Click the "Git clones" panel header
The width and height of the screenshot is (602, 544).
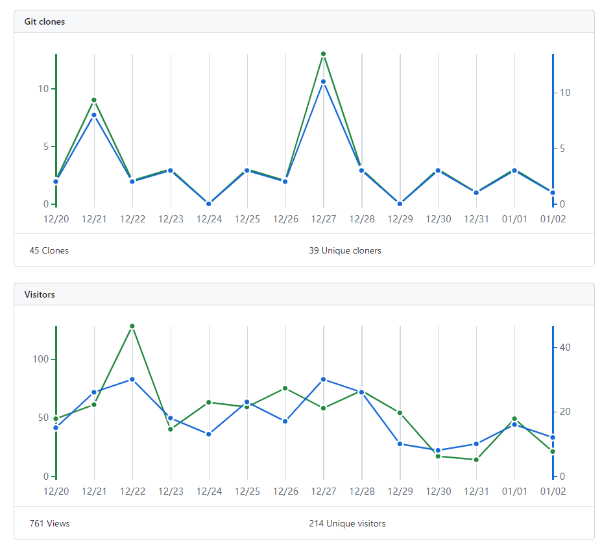pos(45,21)
